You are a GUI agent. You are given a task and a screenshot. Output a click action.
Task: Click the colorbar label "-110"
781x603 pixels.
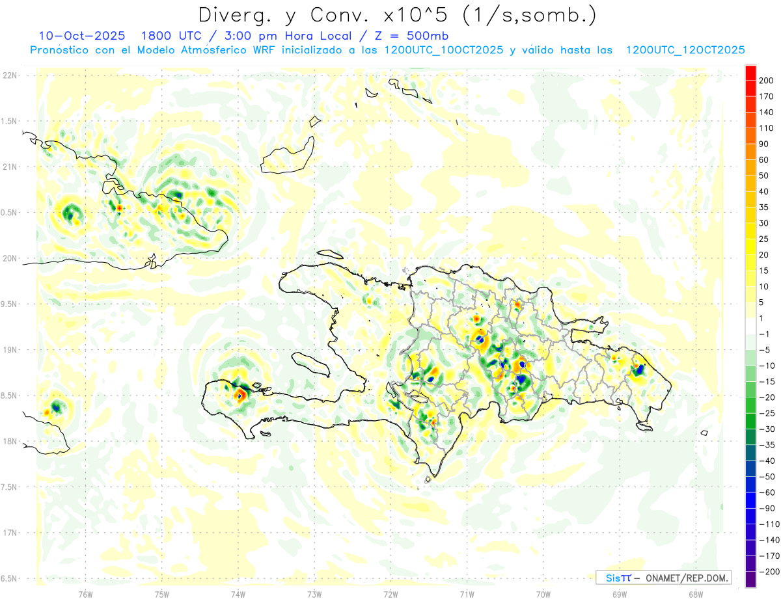[770, 524]
